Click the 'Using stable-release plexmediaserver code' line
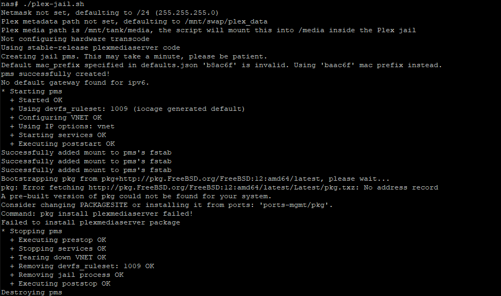 (91, 48)
